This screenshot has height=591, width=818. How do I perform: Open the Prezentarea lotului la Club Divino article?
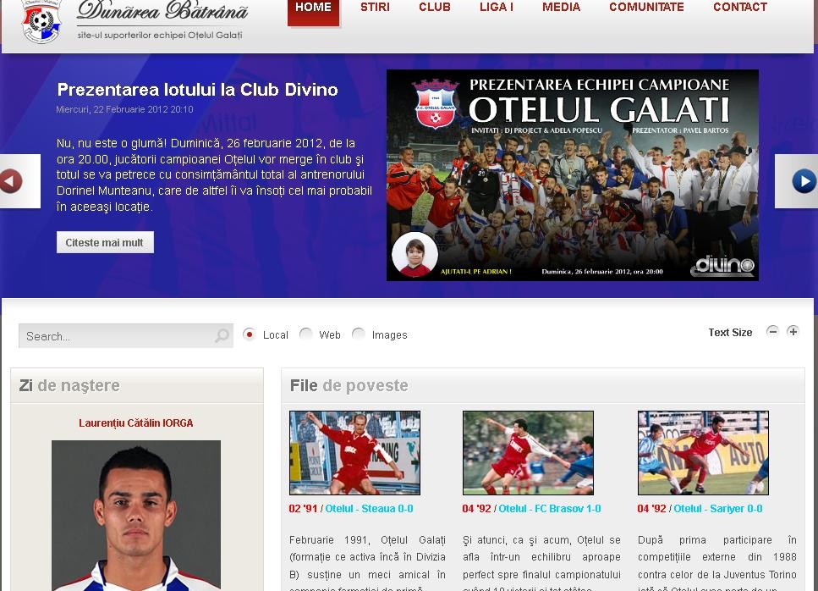pyautogui.click(x=197, y=90)
